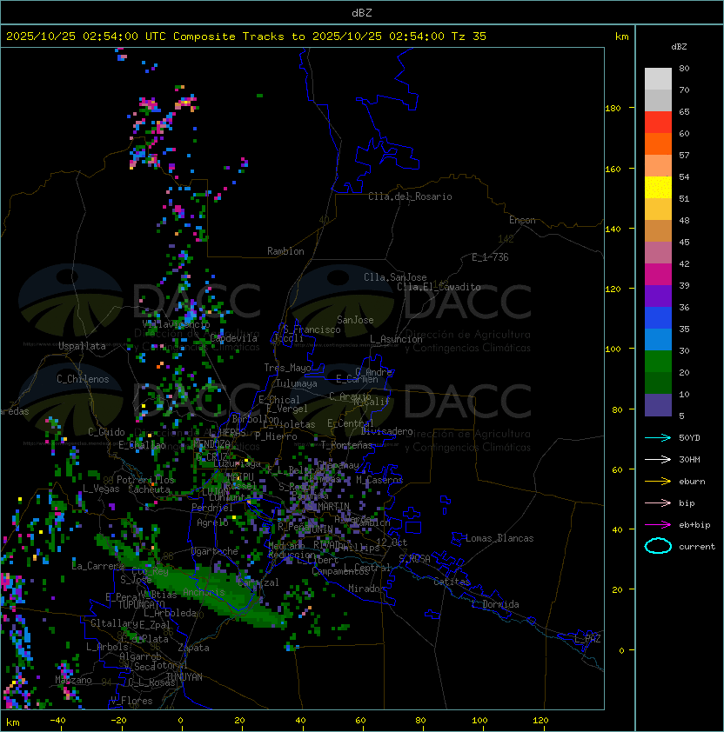The image size is (724, 732).
Task: Click the yellow eburn arrow in legend
Action: click(658, 482)
